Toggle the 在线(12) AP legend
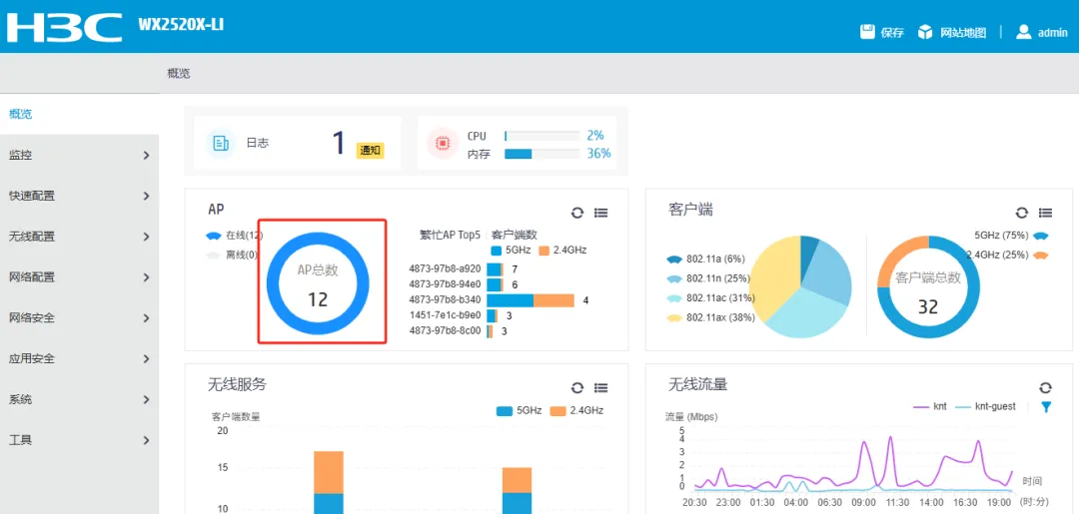 [234, 236]
